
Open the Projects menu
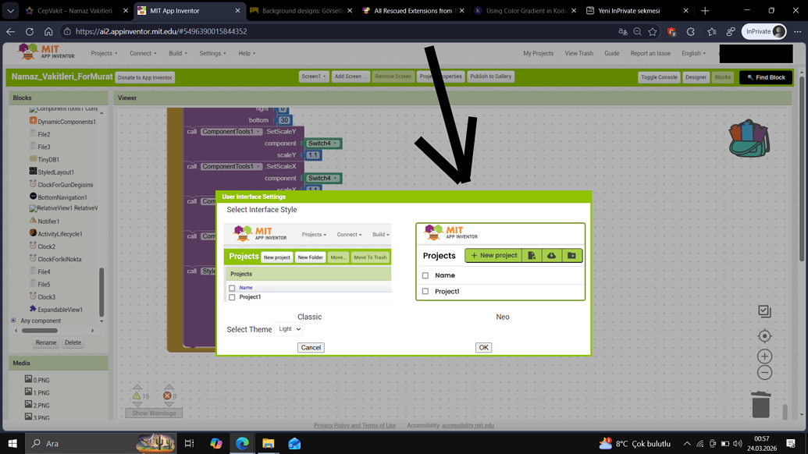pyautogui.click(x=104, y=53)
